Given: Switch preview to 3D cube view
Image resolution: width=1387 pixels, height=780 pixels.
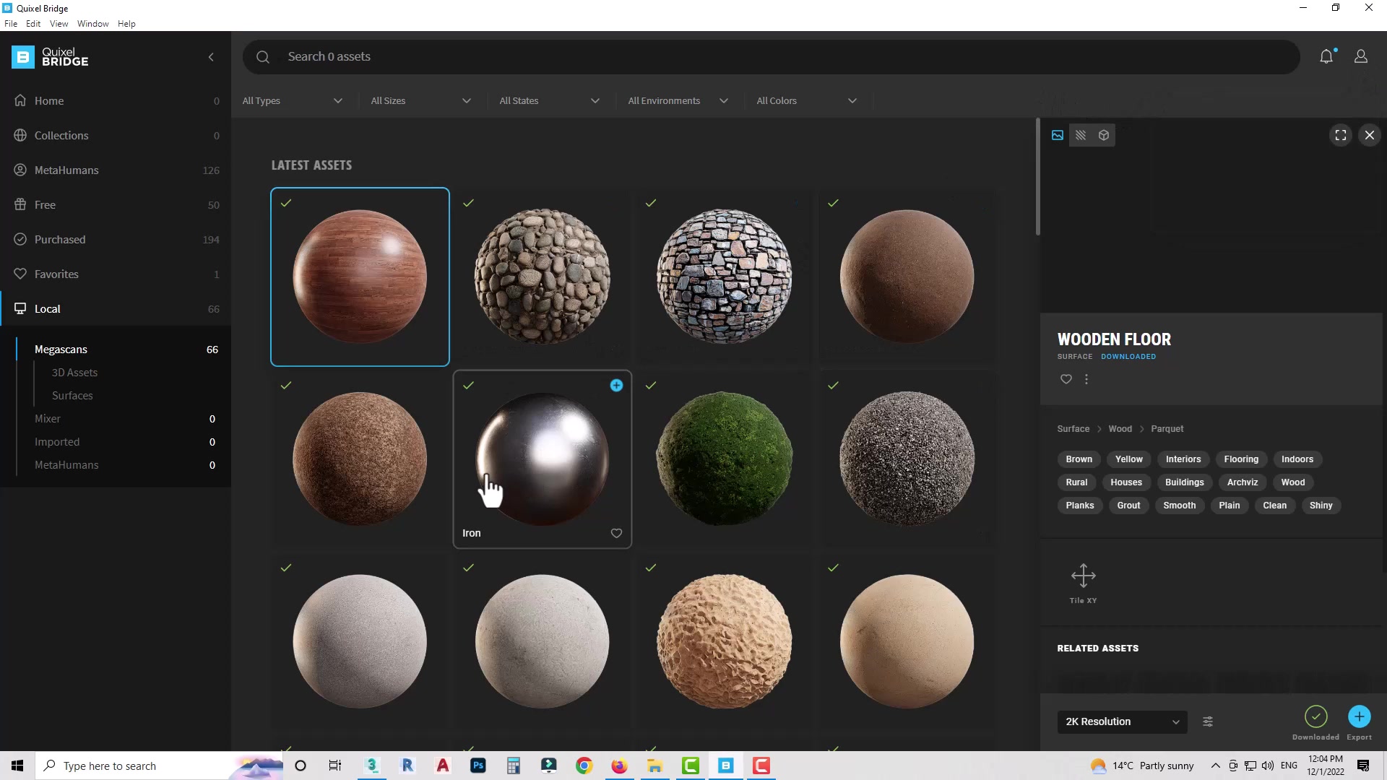Looking at the screenshot, I should tap(1104, 135).
